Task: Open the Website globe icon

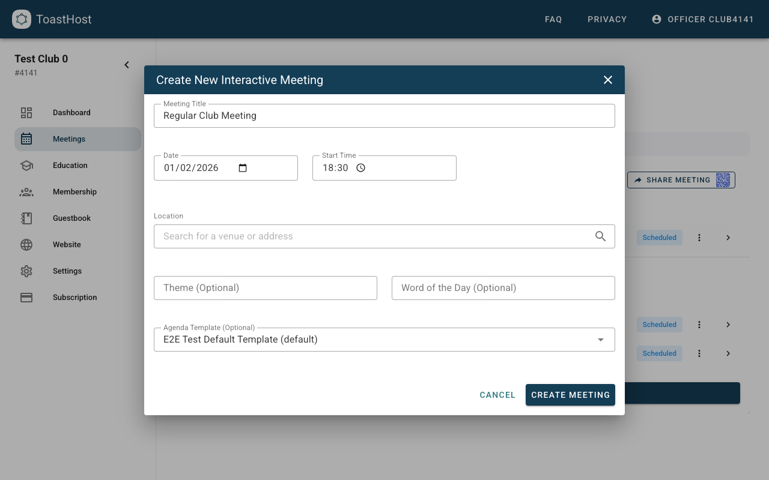Action: [x=26, y=244]
